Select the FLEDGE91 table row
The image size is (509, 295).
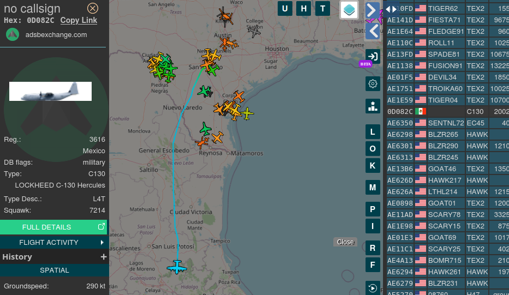[x=448, y=32]
